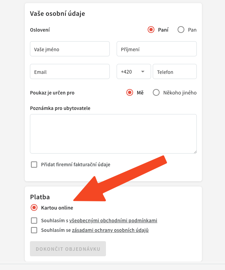Click the Telefon input field
The image size is (225, 270).
[175, 71]
